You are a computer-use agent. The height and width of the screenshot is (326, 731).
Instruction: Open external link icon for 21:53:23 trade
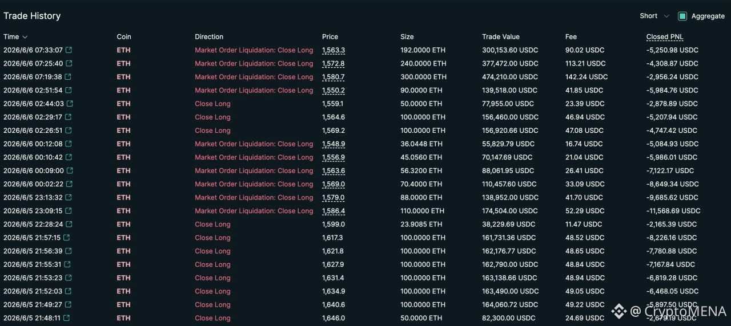[x=69, y=278]
